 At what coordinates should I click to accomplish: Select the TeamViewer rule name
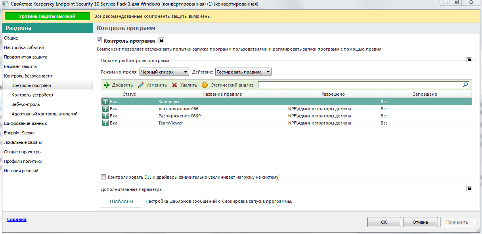tap(170, 123)
